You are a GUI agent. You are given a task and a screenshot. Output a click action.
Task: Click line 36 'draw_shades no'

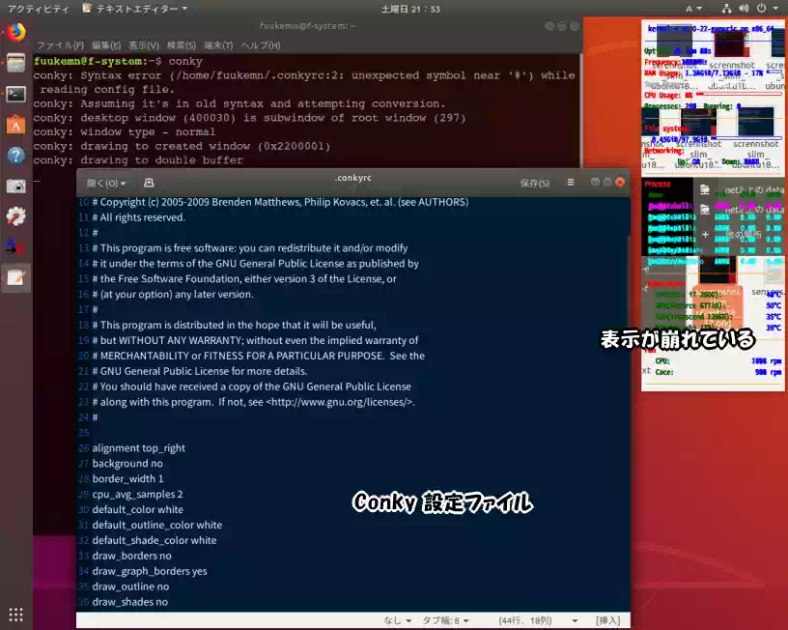pos(130,602)
